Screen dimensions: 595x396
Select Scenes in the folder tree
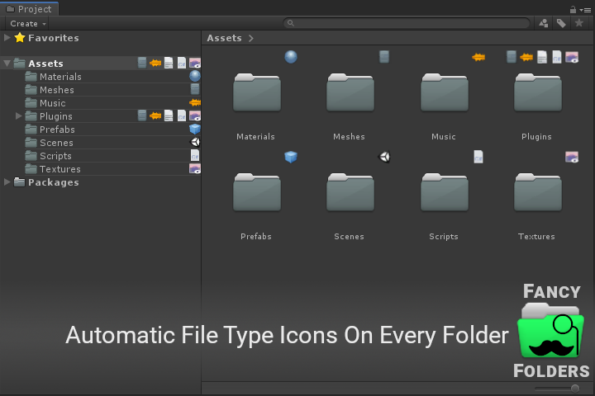(x=56, y=143)
